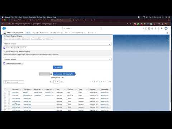This screenshot has height=129, width=172.
Task: Click the browser address bar URL
Action: (36, 24)
